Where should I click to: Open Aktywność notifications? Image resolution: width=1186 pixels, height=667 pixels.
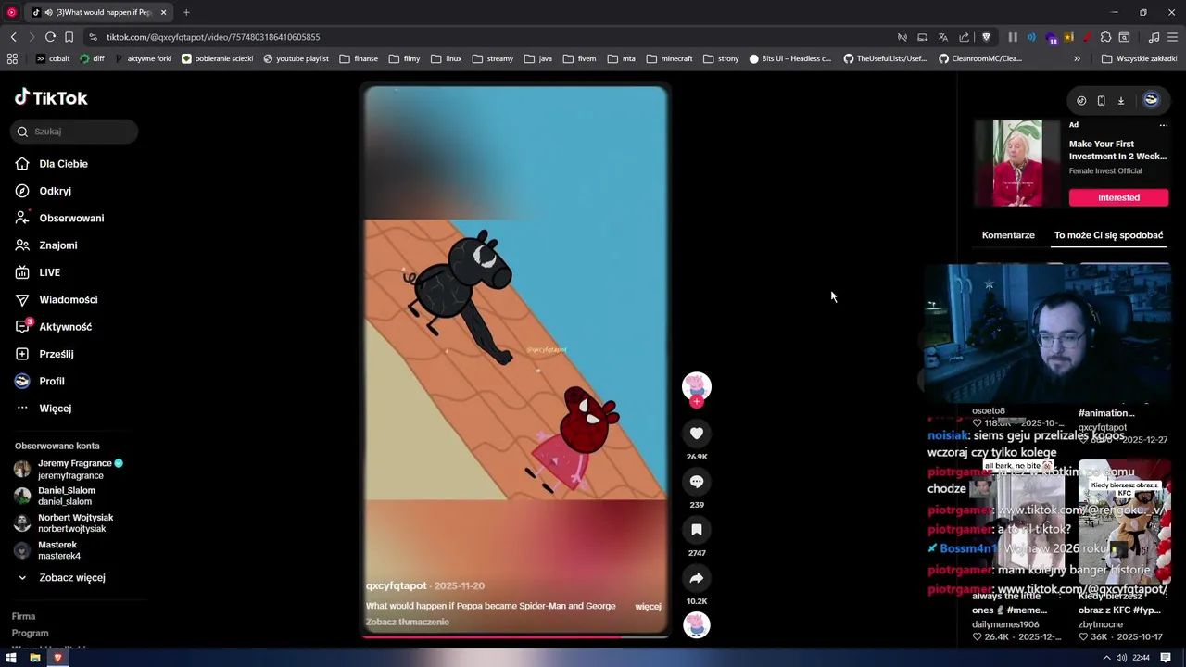(65, 327)
